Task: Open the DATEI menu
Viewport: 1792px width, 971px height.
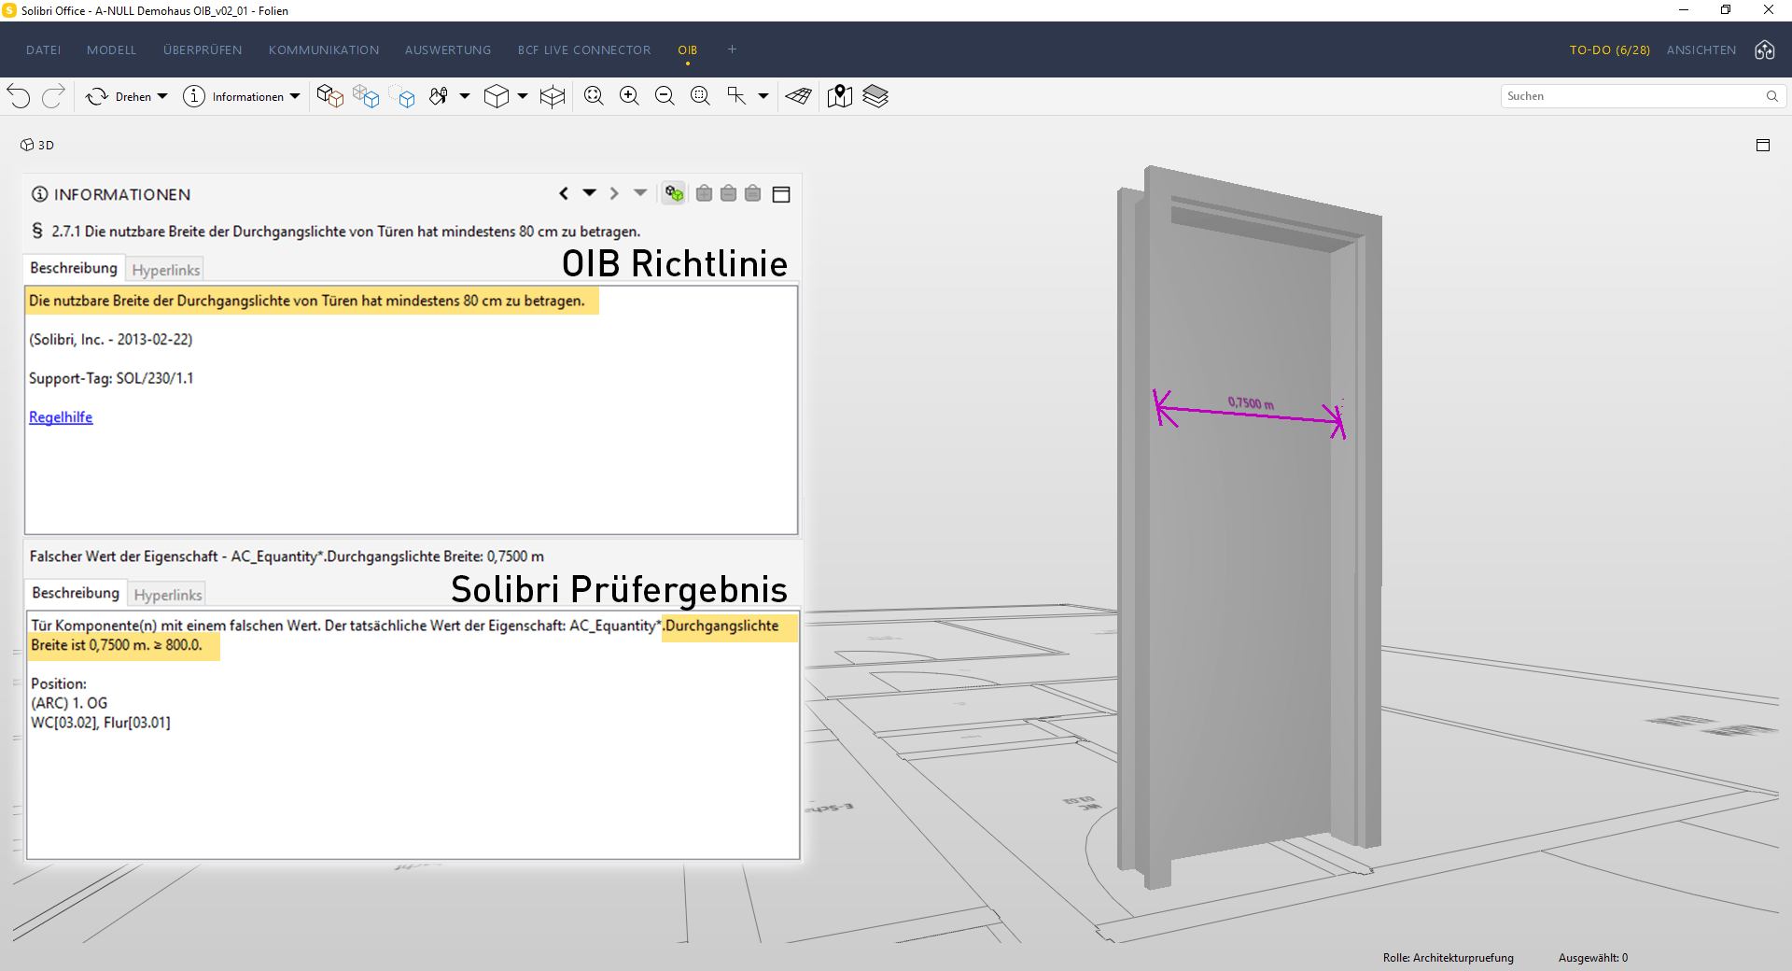Action: click(x=43, y=50)
